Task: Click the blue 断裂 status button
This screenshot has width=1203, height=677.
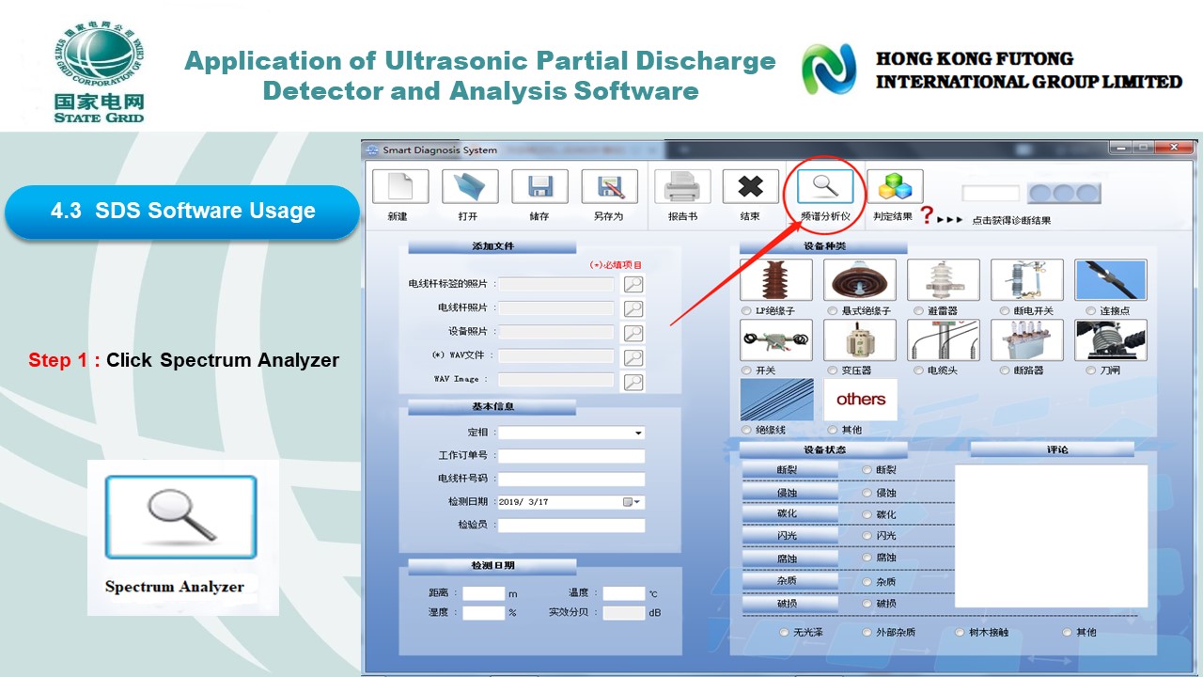Action: click(x=789, y=468)
